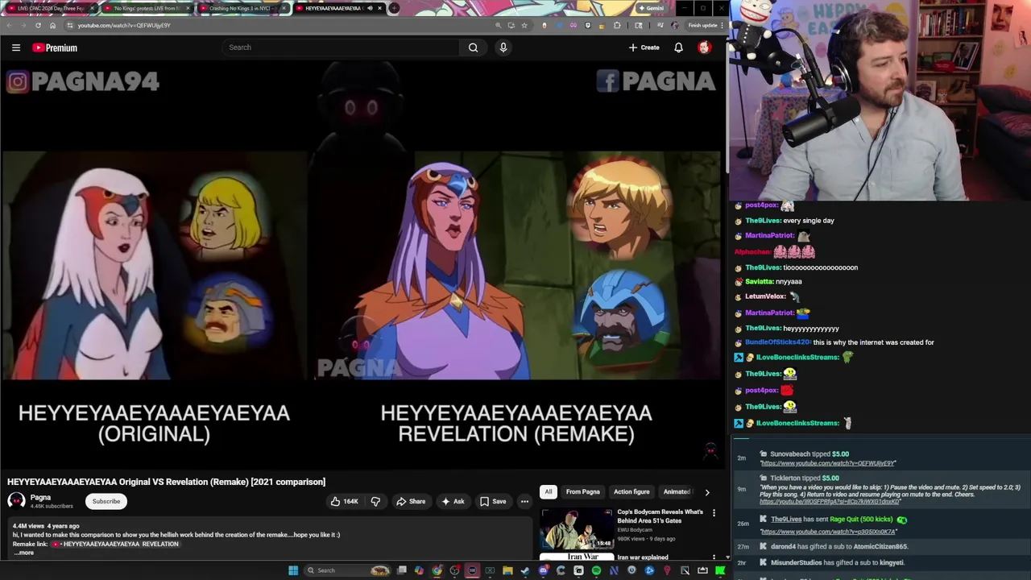The height and width of the screenshot is (580, 1031).
Task: Open the YouTube account avatar menu
Action: (x=704, y=48)
